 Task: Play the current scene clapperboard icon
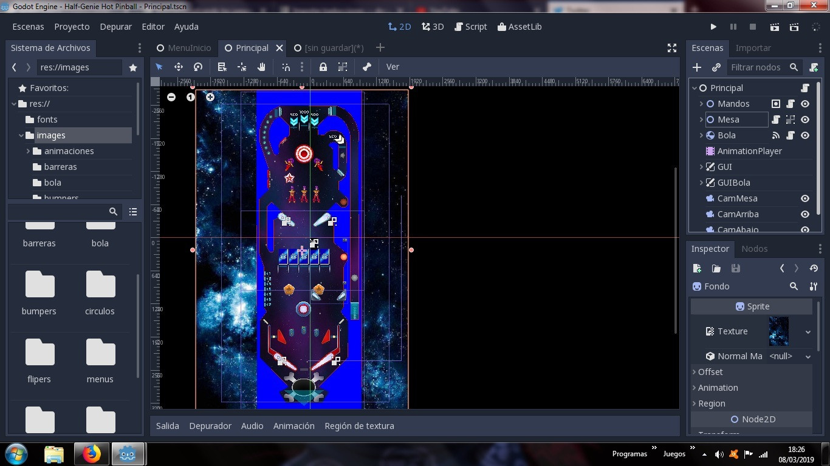(x=774, y=27)
